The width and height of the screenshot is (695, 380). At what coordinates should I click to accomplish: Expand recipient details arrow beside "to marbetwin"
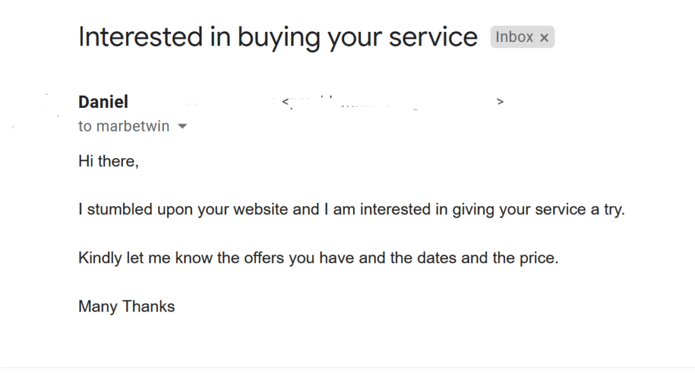coord(182,126)
